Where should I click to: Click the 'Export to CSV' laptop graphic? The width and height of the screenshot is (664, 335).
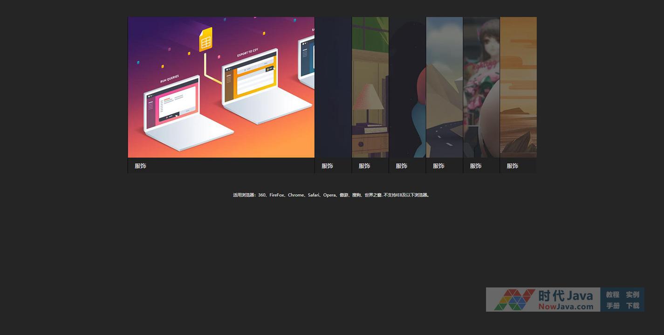point(261,89)
